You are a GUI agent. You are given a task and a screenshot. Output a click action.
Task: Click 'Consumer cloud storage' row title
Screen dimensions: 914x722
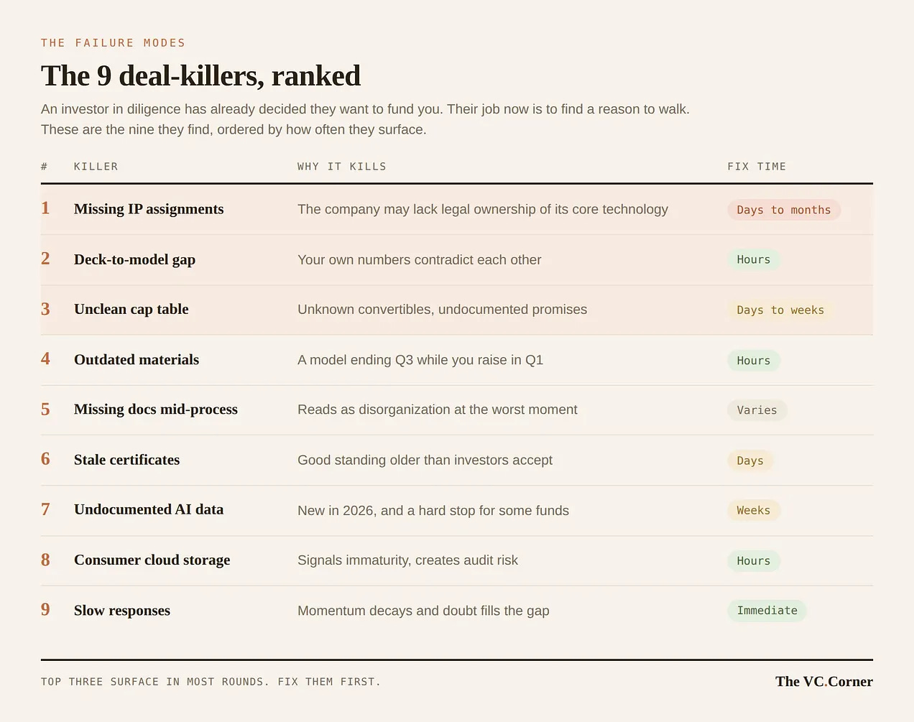(x=152, y=560)
